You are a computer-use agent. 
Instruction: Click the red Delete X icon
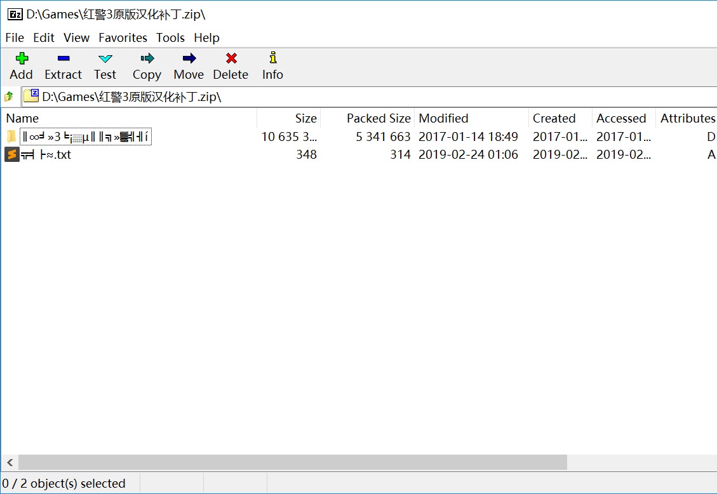pos(231,58)
